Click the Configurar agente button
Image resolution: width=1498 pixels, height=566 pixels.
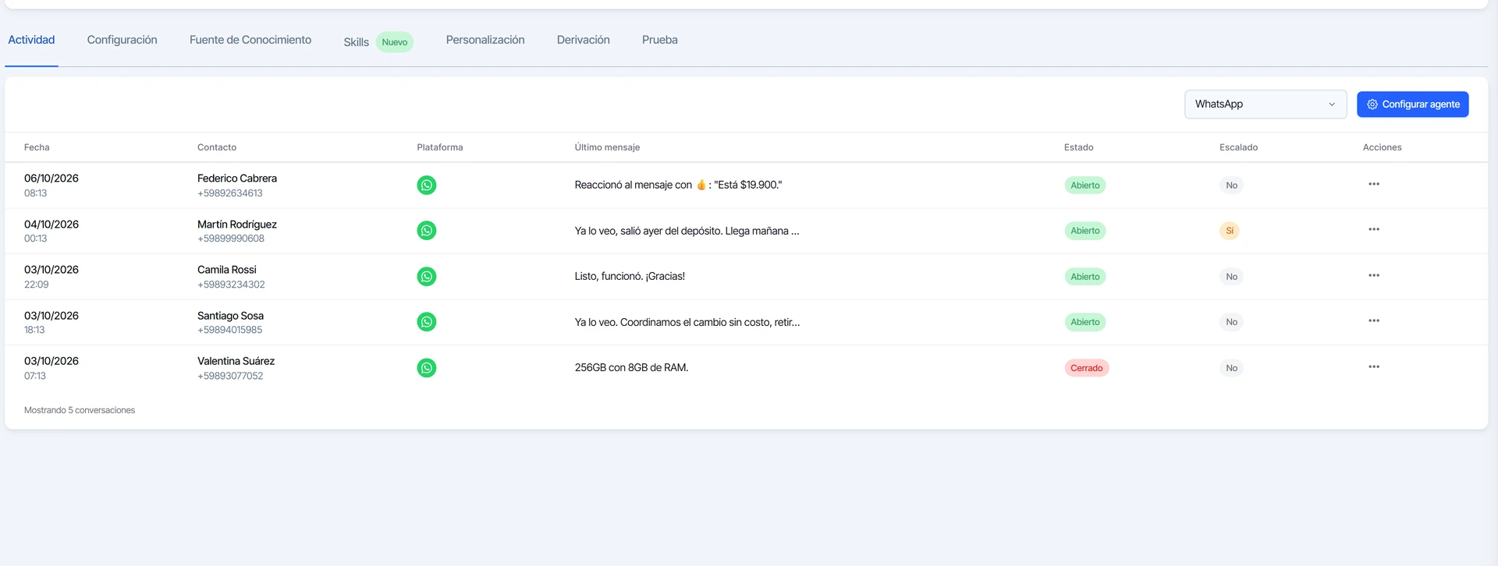(x=1413, y=104)
